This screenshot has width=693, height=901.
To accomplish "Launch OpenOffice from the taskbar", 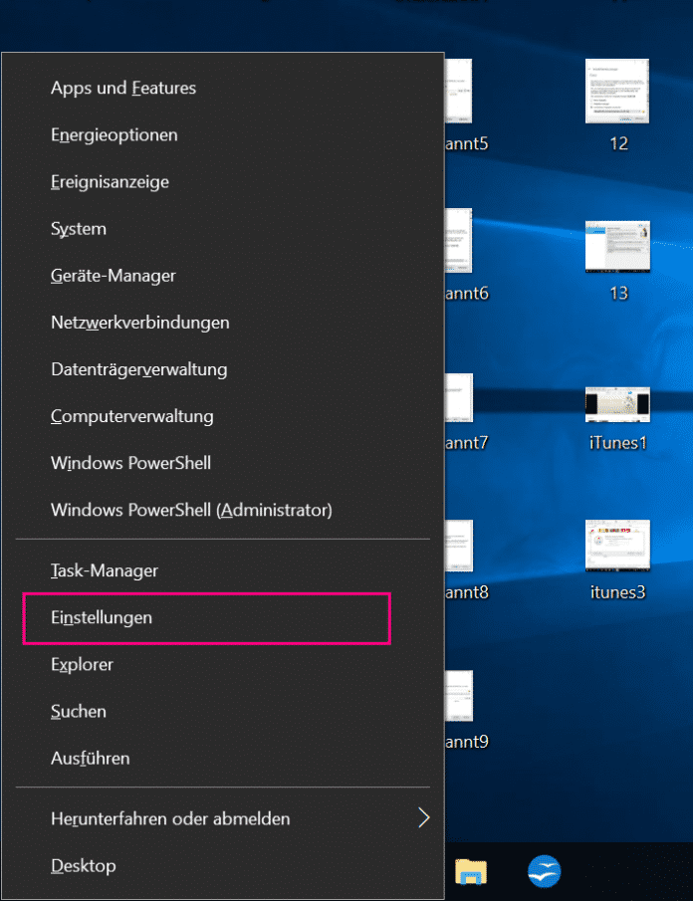I will click(544, 870).
